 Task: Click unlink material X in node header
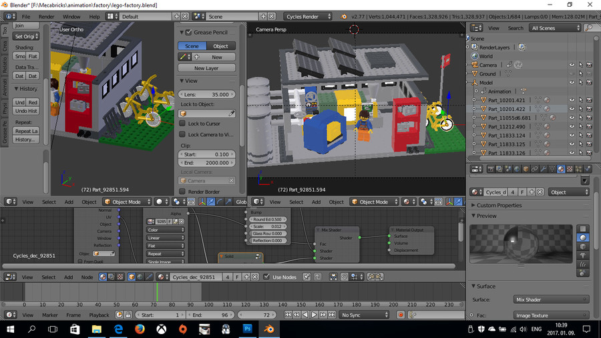click(254, 277)
